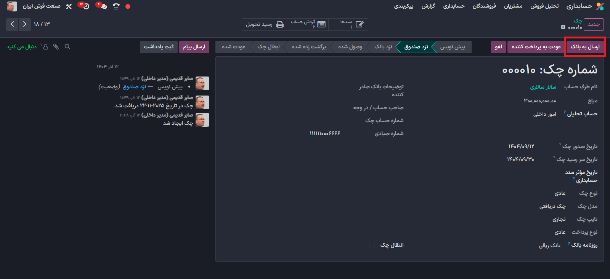
Task: Click the search icon in chatter
Action: [x=67, y=47]
